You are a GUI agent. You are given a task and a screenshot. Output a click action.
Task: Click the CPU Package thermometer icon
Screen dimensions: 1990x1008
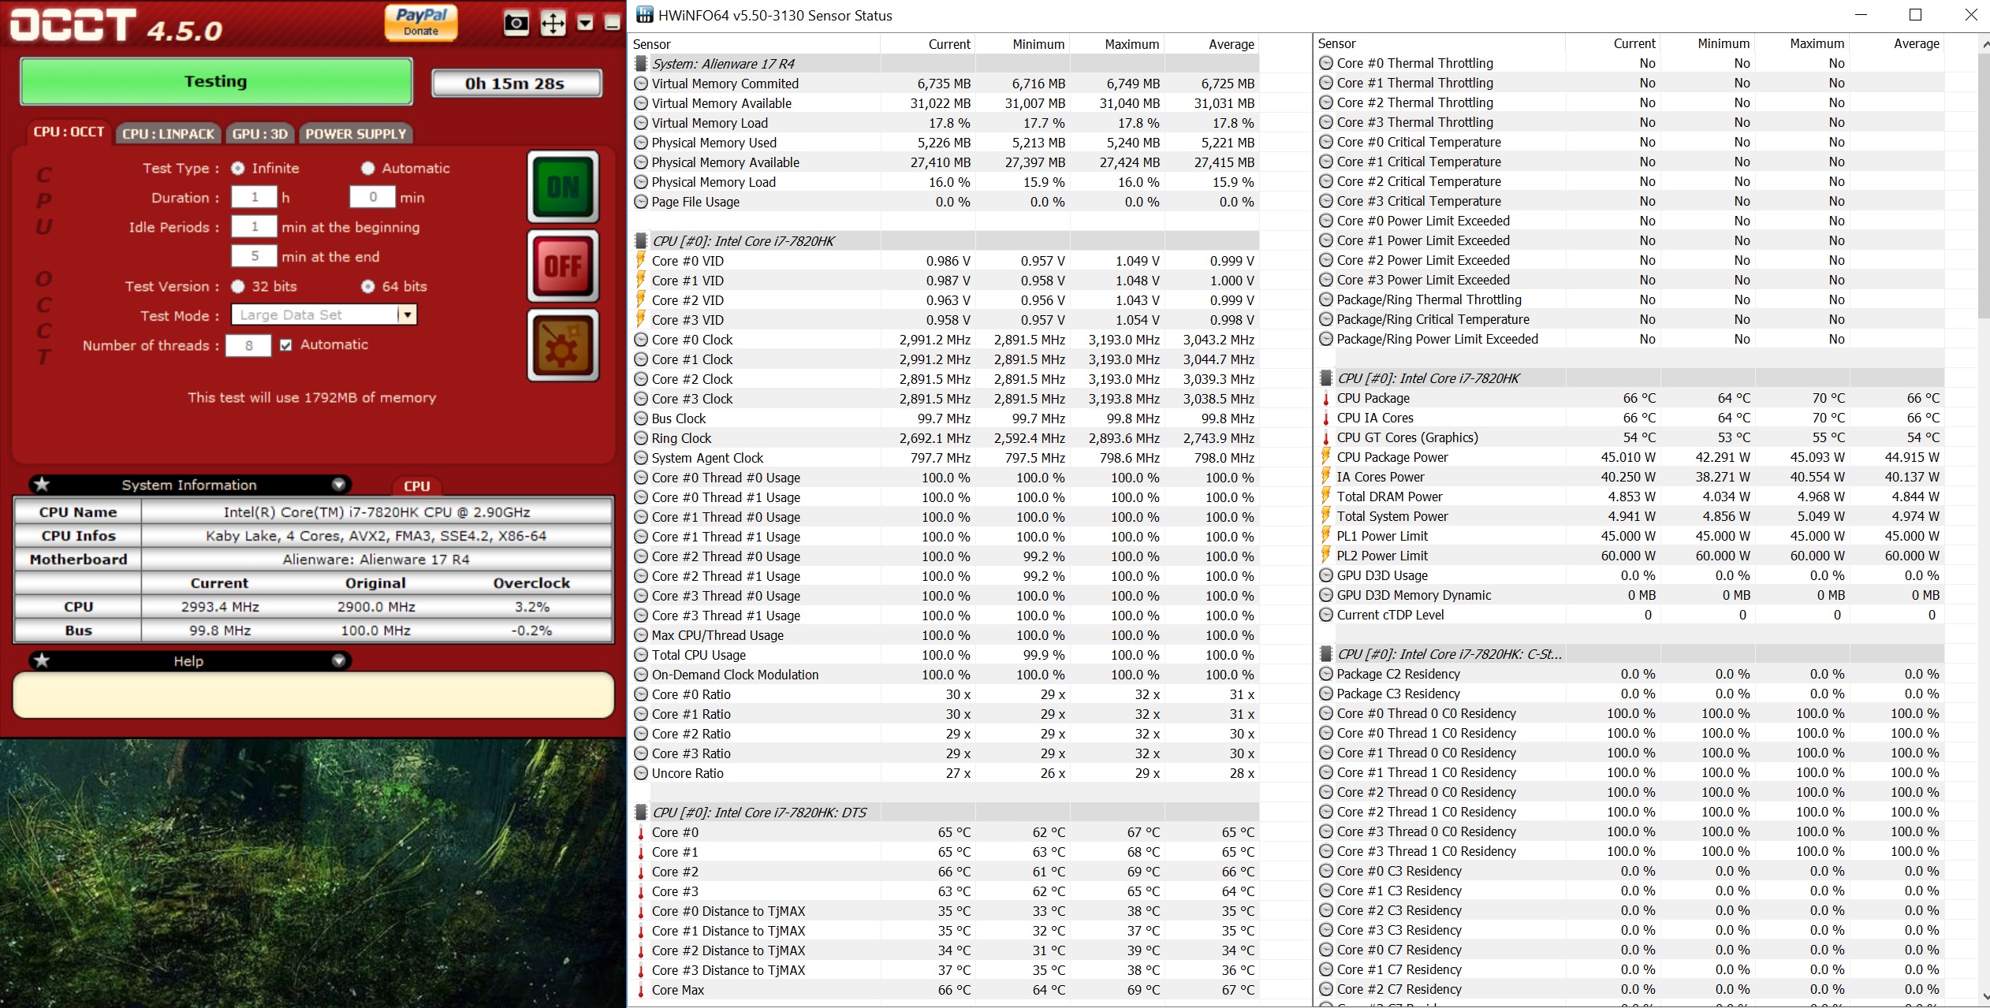click(1326, 398)
